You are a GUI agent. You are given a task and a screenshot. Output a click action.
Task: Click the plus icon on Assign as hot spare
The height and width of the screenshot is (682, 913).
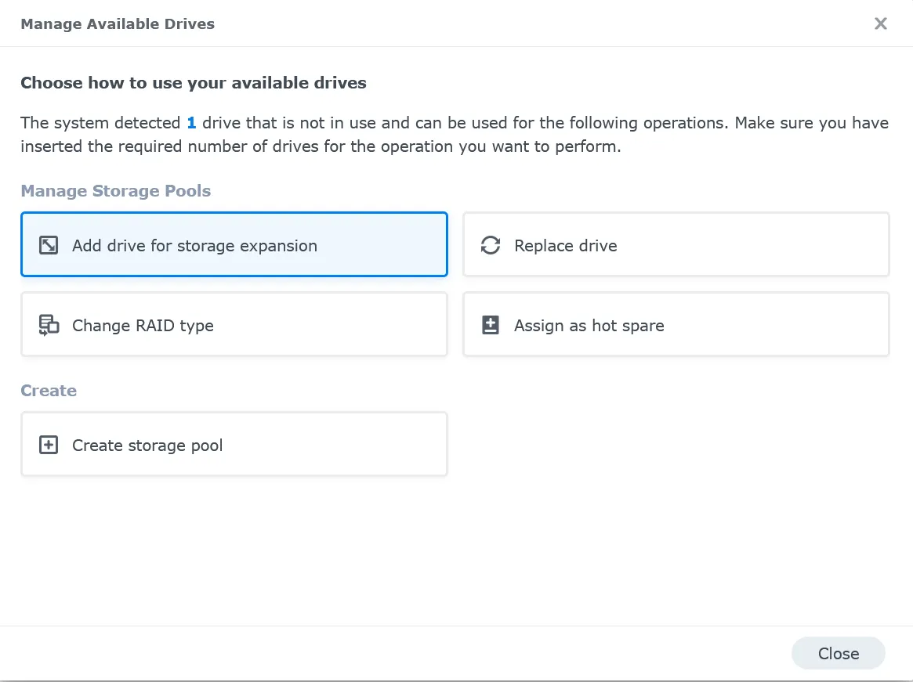[490, 324]
